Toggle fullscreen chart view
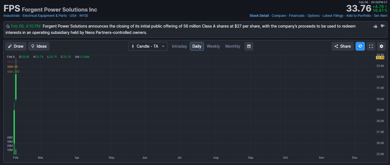The width and height of the screenshot is (390, 165). 371,46
